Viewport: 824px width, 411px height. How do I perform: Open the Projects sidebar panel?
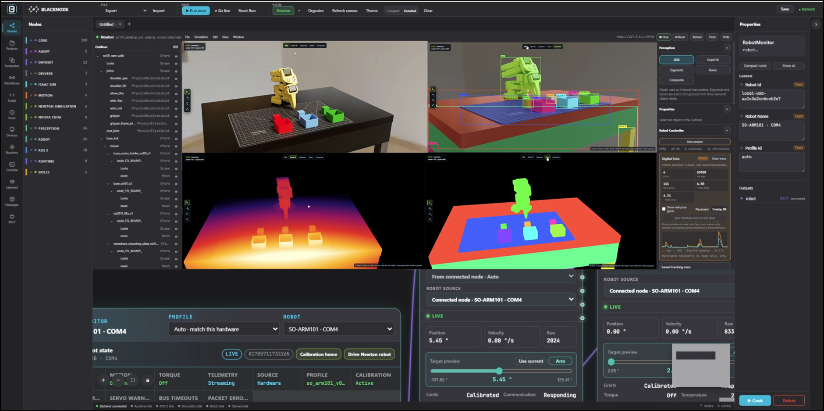[12, 45]
